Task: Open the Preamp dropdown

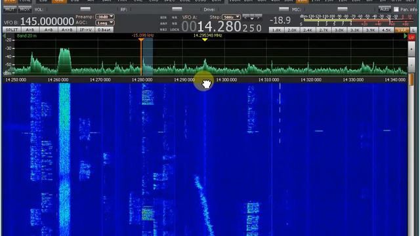Action: tap(105, 16)
